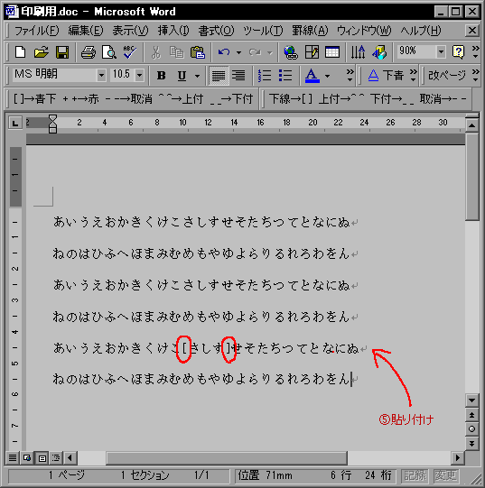Insert hyperlink with globe icon
Screen dimensions: 485x488
point(291,52)
